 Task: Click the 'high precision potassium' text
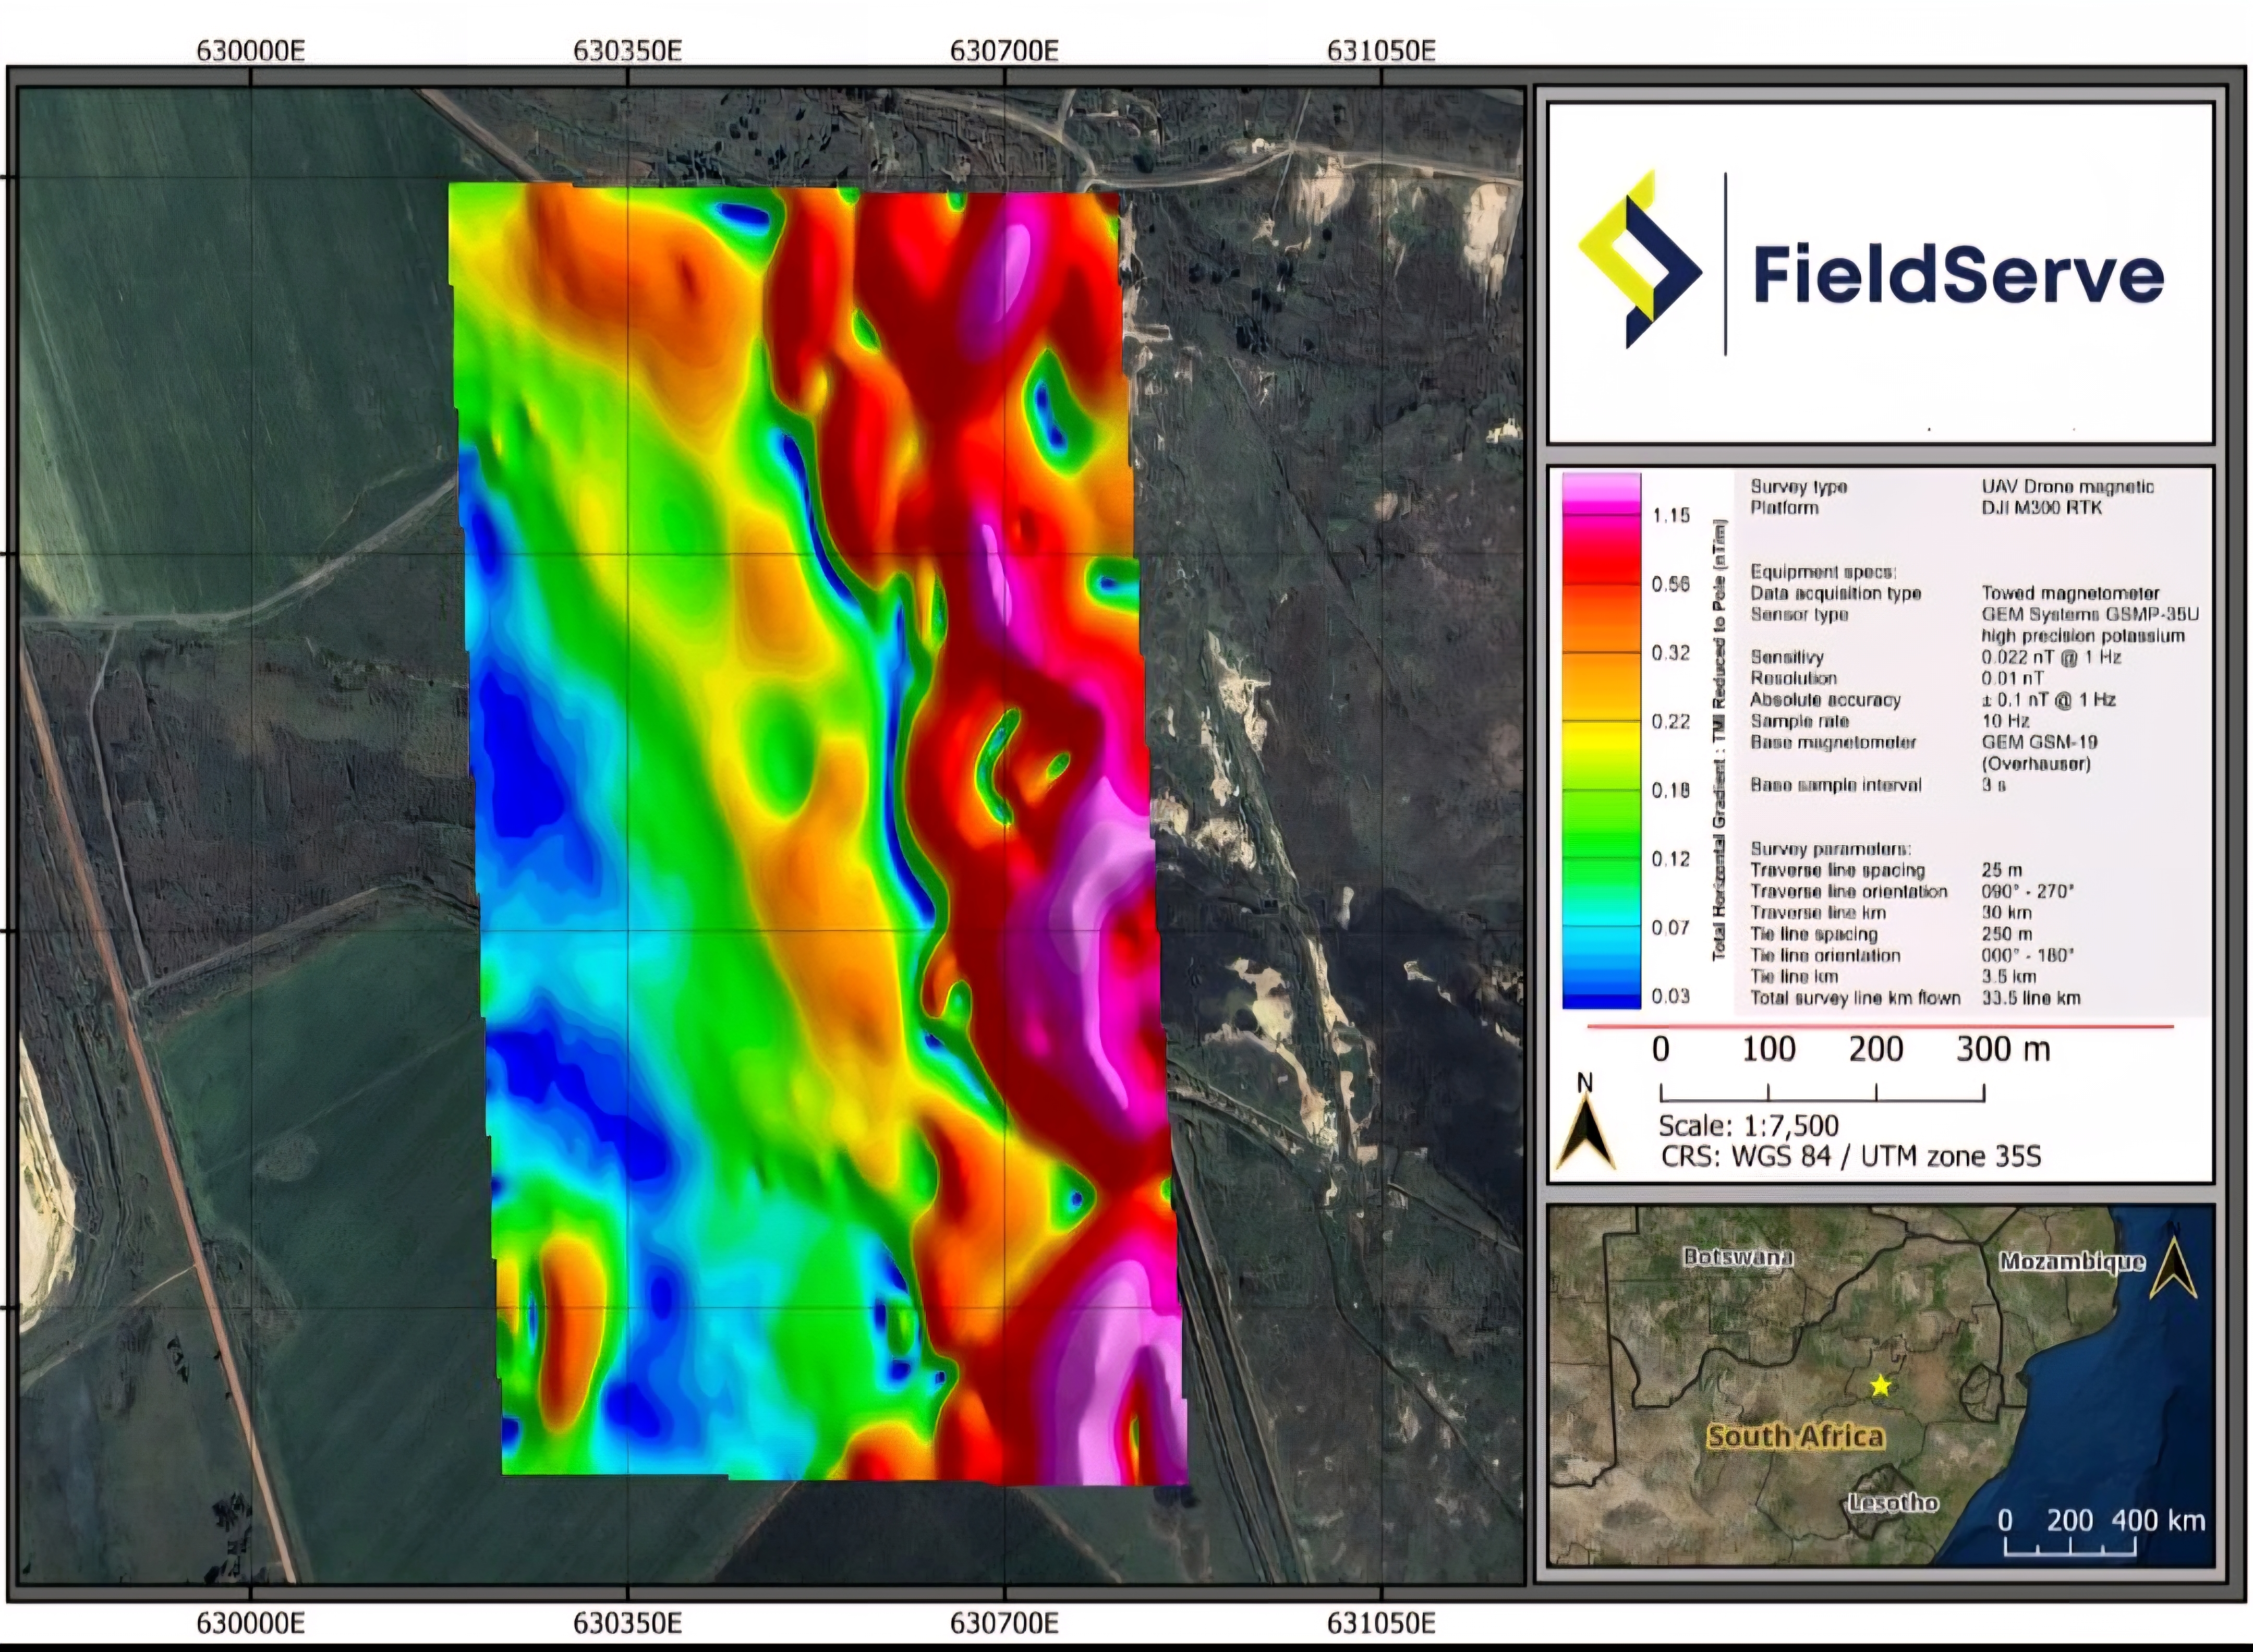tap(2083, 636)
